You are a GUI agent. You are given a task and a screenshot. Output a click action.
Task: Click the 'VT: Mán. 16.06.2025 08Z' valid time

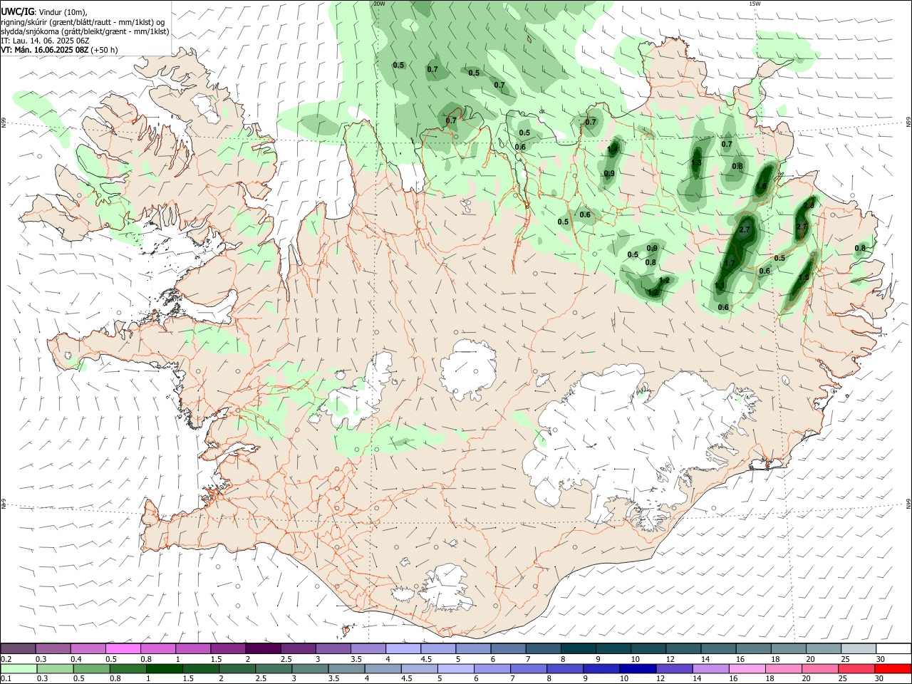click(44, 50)
